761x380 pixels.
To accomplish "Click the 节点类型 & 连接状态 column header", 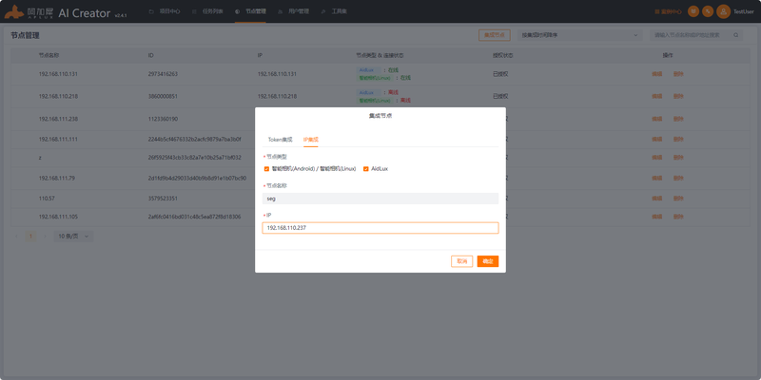I will click(x=380, y=56).
